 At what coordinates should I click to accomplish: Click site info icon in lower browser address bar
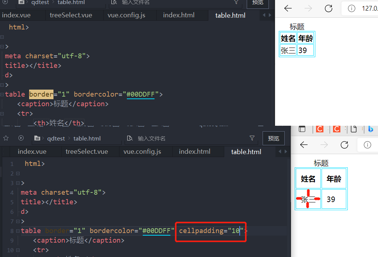click(x=367, y=145)
